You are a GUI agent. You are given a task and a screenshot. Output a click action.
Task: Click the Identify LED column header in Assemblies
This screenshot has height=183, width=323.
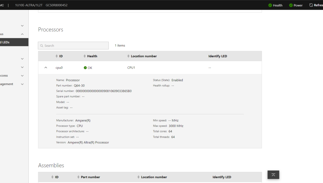click(x=222, y=177)
